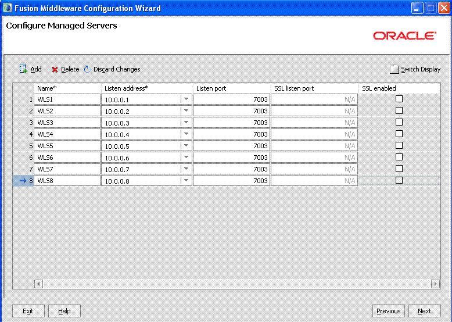Click the N/A SSL port cell for WLS1
Image resolution: width=452 pixels, height=322 pixels.
pos(314,99)
